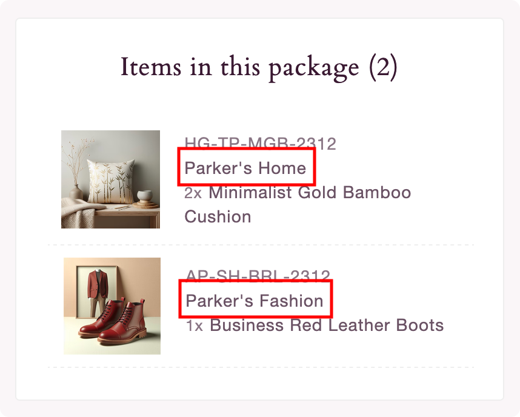This screenshot has width=520, height=417.
Task: Click the divider below the cushion item
Action: [x=261, y=245]
